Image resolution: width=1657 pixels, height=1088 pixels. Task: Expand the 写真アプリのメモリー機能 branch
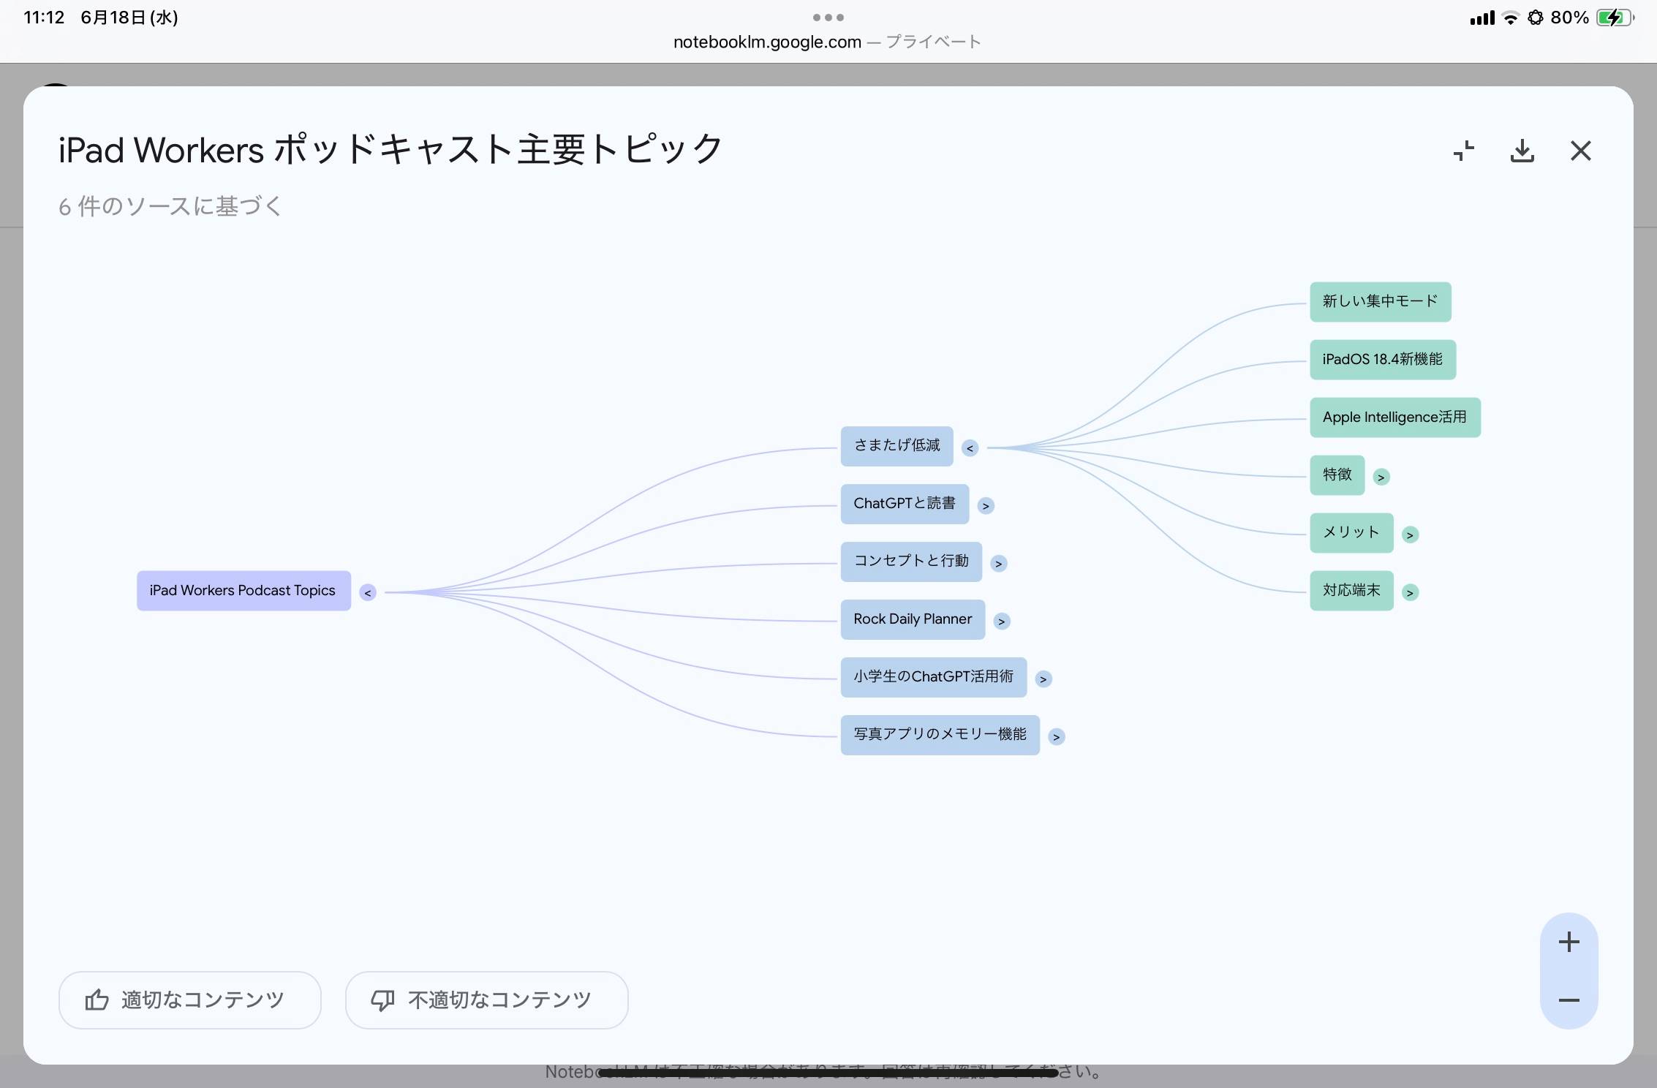1056,737
